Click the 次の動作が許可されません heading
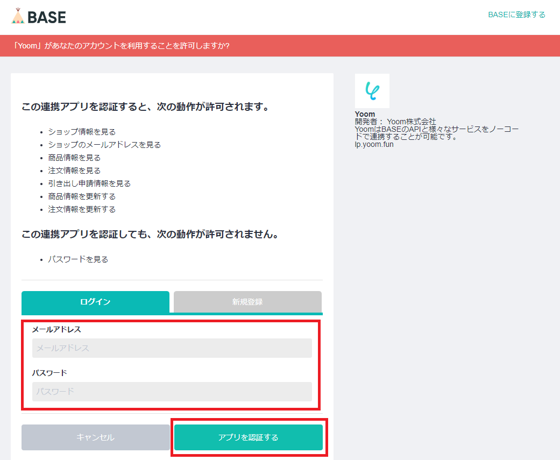Screen dimensions: 560x460 (150, 234)
